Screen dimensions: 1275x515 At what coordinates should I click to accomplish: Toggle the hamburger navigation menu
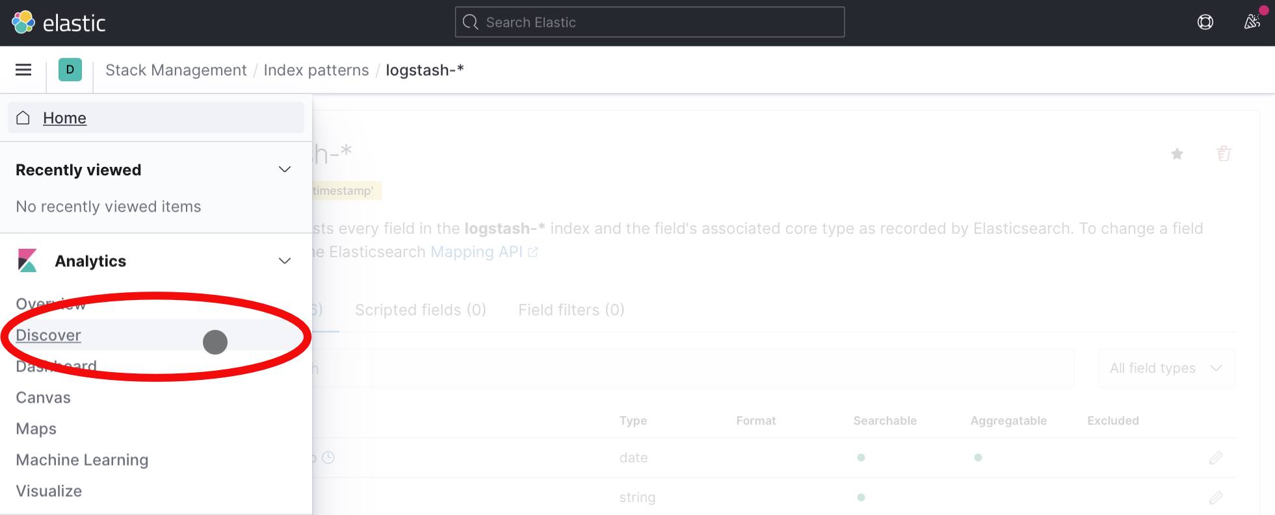click(23, 69)
